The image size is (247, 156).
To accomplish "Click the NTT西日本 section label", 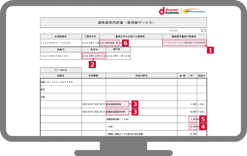I will point(61,70).
